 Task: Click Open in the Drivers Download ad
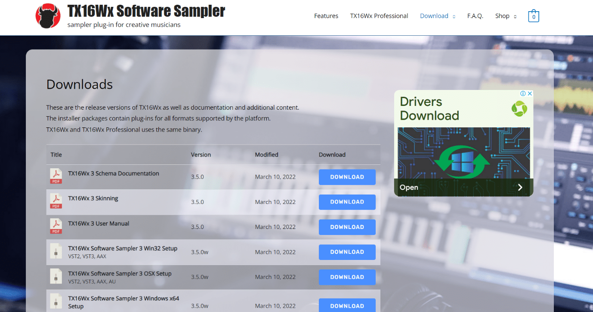click(x=409, y=187)
